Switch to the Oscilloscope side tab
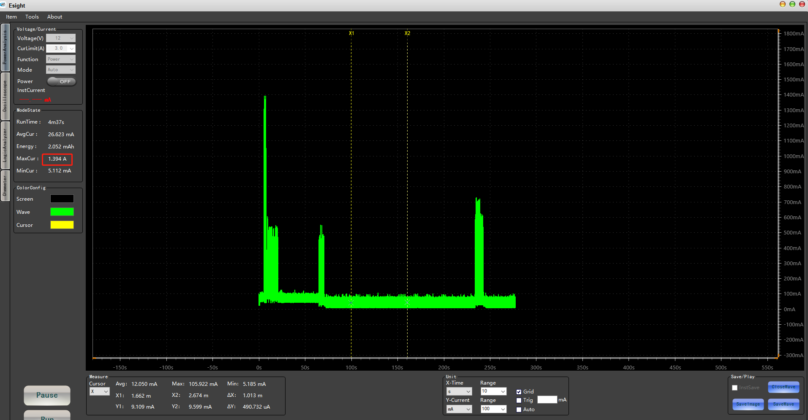Screen dimensions: 808x420 5,96
